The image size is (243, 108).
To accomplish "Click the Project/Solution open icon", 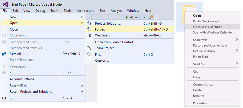I will click(x=89, y=24).
